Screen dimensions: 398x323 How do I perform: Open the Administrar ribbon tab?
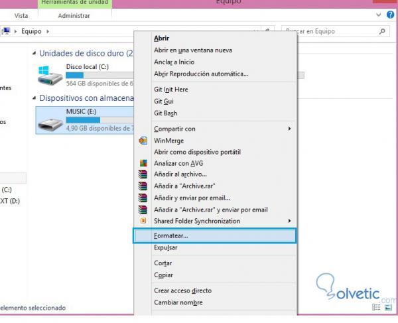point(74,16)
